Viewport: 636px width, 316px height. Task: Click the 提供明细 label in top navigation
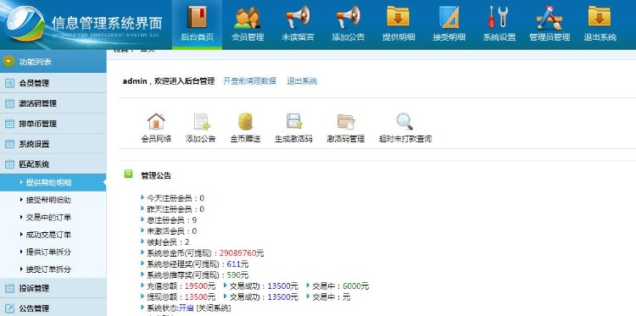[x=399, y=37]
